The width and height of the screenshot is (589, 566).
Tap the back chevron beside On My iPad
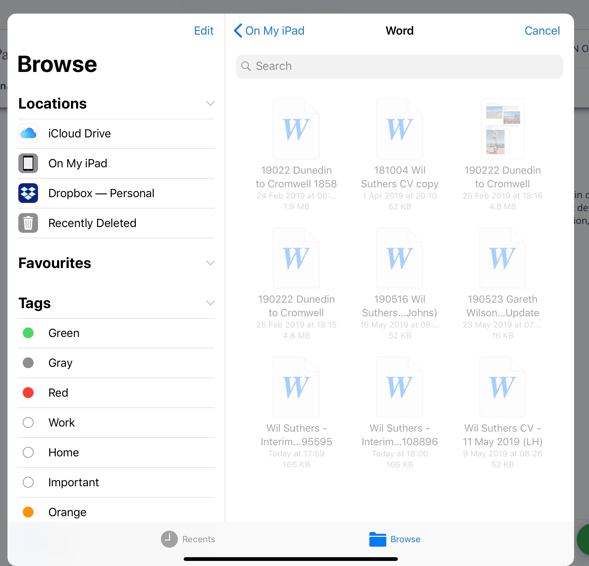tap(238, 31)
